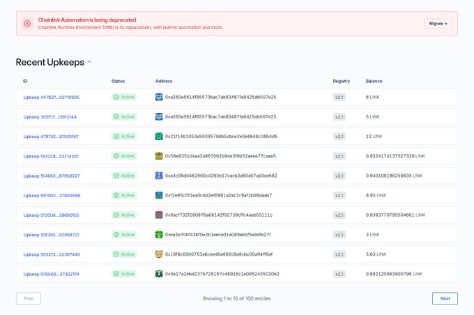Click the ID column header

(25, 81)
